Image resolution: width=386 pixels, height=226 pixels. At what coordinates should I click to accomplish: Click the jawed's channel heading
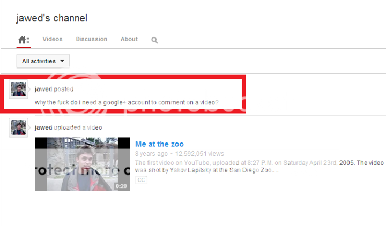[51, 18]
